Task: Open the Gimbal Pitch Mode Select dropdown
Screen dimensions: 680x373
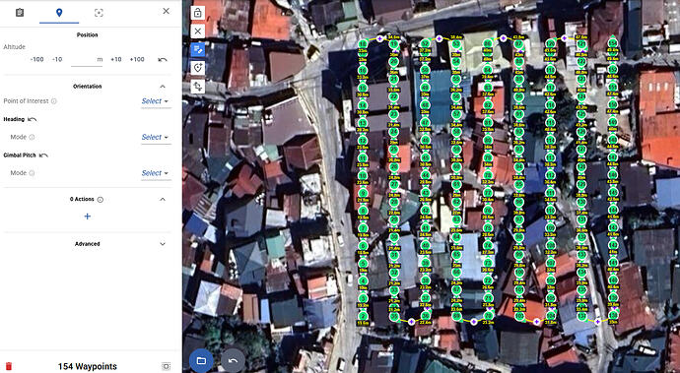Action: (155, 173)
